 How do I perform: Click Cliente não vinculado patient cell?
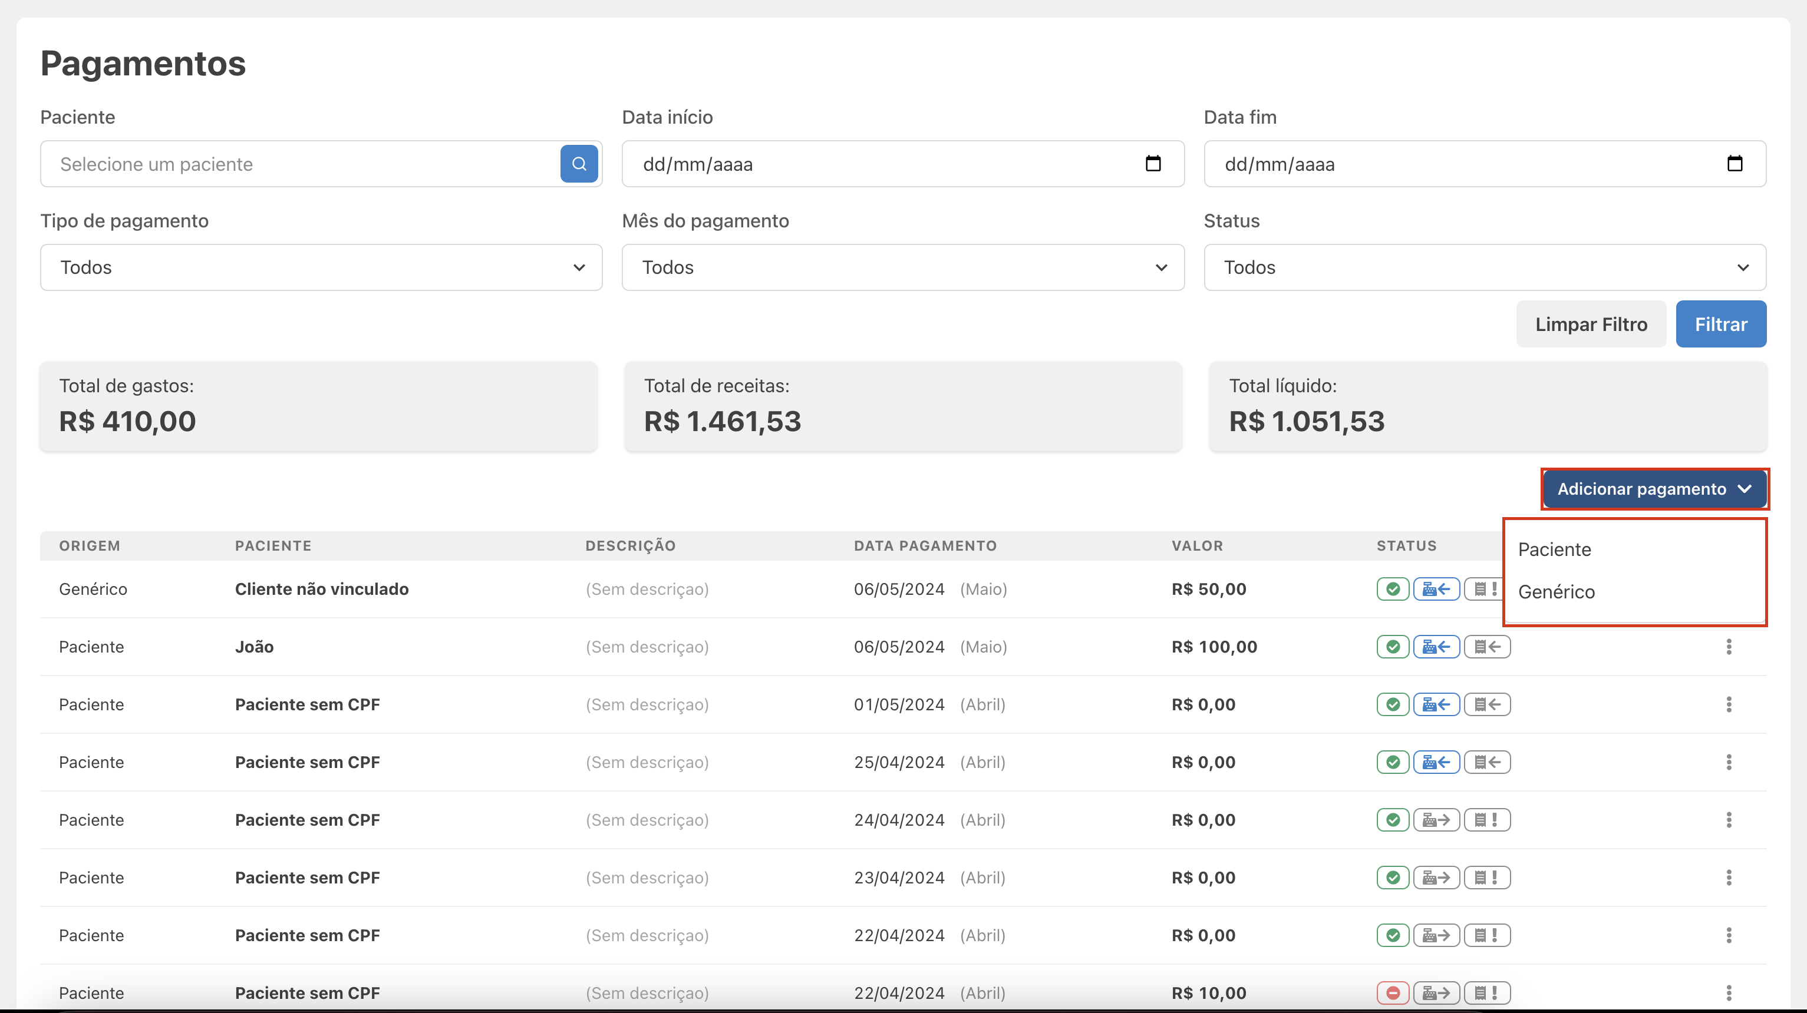[x=322, y=589]
